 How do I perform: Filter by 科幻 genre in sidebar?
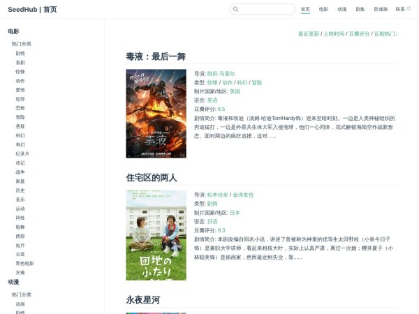pyautogui.click(x=20, y=135)
